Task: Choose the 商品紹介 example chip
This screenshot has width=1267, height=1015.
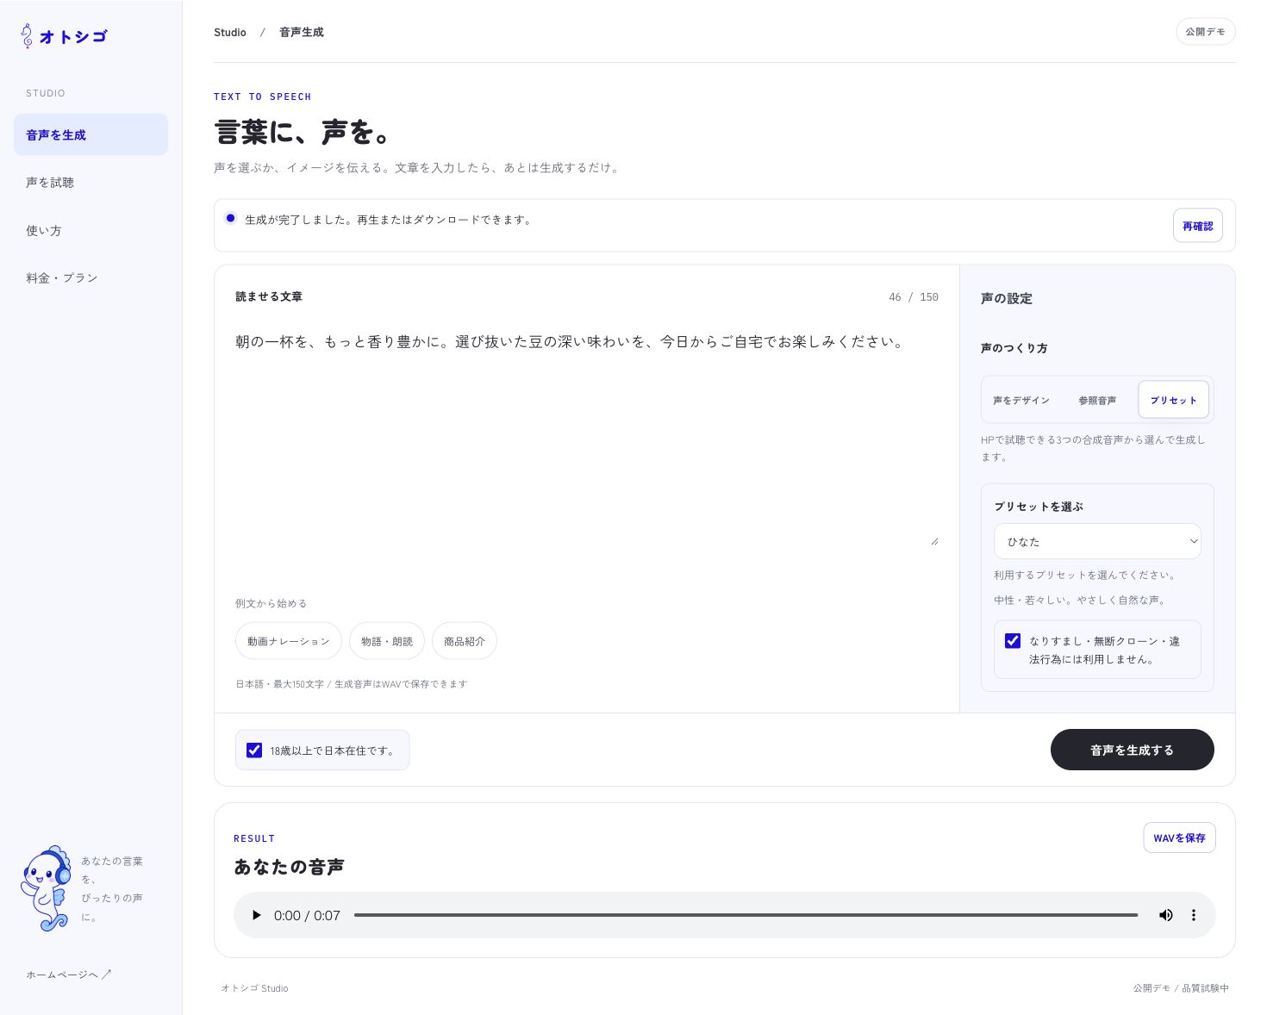Action: click(465, 641)
